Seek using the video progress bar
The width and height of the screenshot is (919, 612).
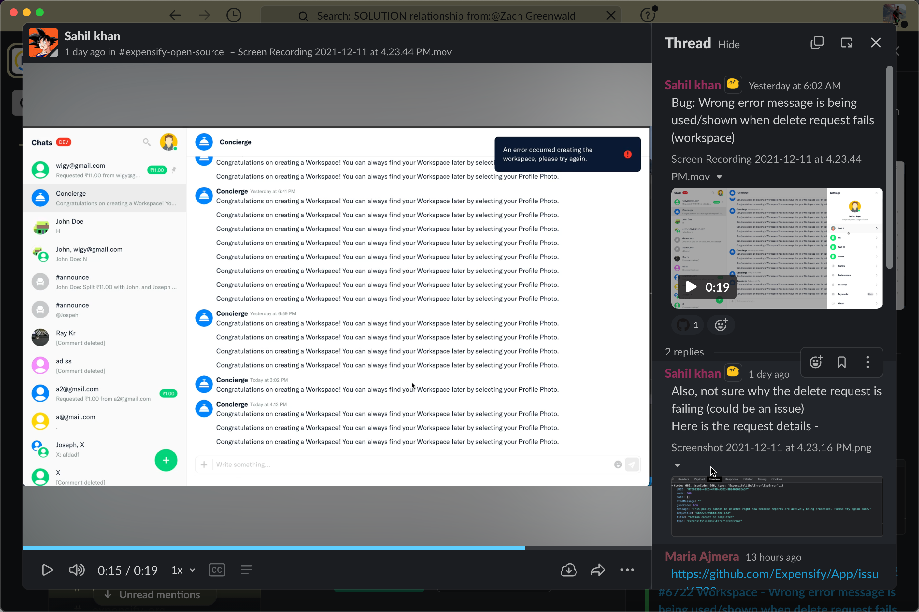click(x=336, y=548)
